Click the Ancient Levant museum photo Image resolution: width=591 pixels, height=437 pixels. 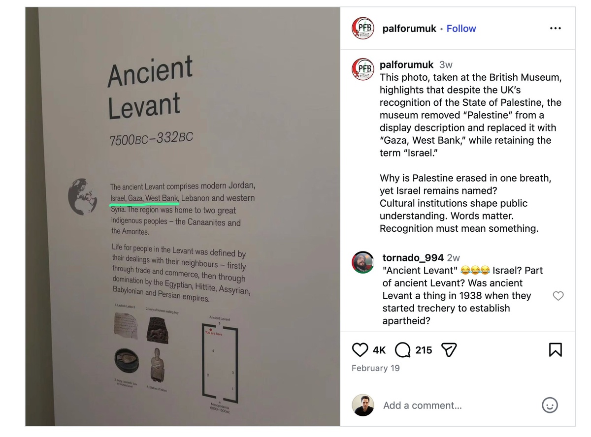tap(183, 217)
